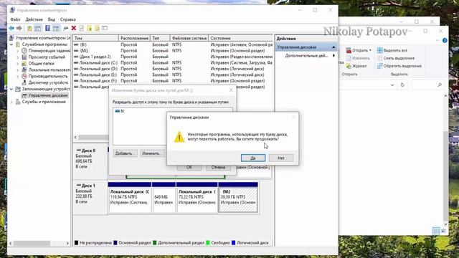Image resolution: width=459 pixels, height=258 pixels.
Task: Collapse the Запоминающие устройства node
Action: (x=11, y=89)
